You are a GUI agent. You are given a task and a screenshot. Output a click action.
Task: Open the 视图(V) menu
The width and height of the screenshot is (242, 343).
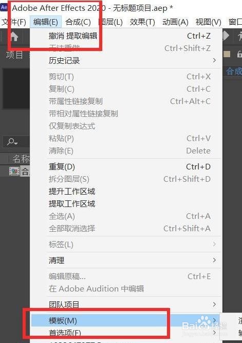(209, 22)
